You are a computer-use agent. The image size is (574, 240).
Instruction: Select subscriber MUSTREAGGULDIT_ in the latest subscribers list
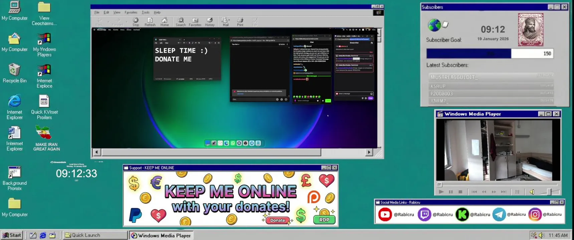pos(491,77)
